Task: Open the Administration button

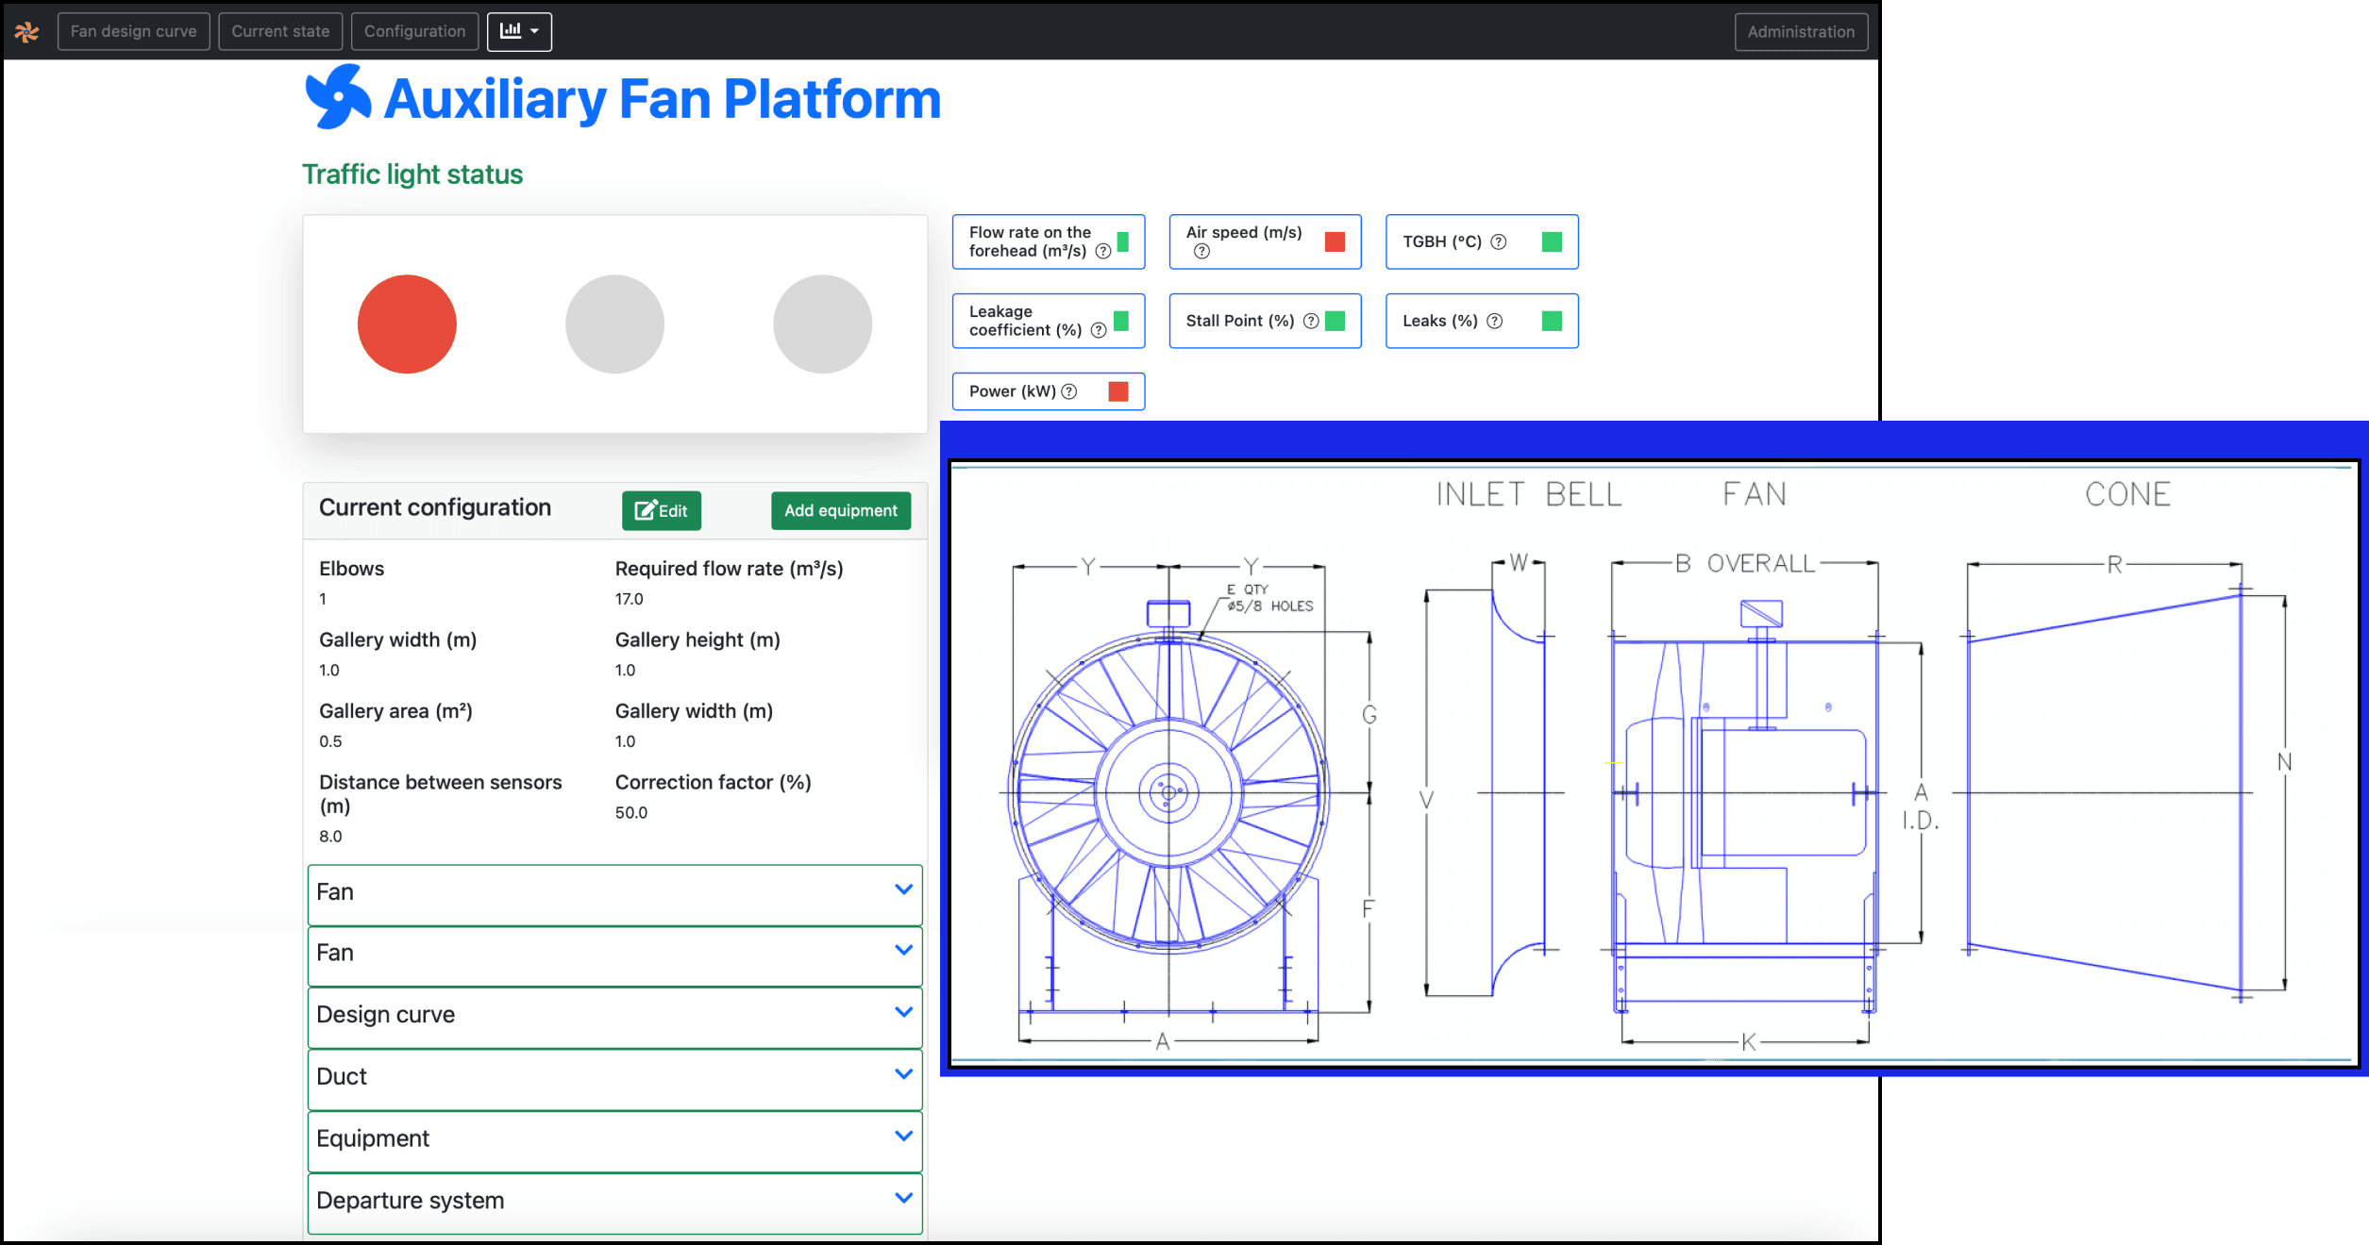Action: pyautogui.click(x=1800, y=31)
